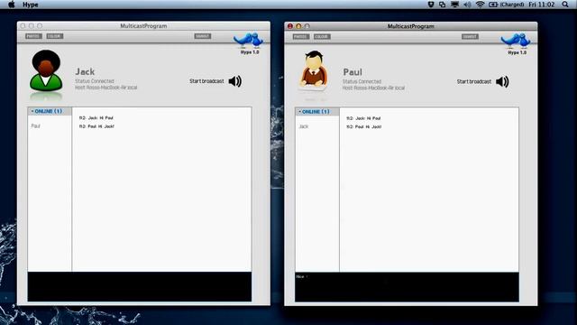The width and height of the screenshot is (577, 325).
Task: Click the Status Connected text under Paul
Action: click(x=362, y=81)
